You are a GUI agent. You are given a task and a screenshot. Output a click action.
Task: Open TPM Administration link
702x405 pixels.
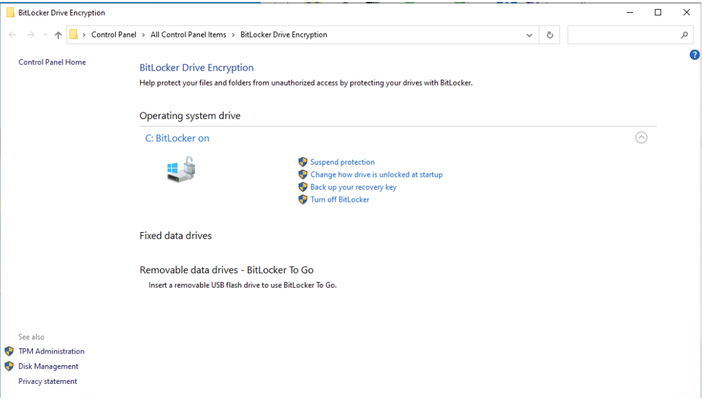click(x=51, y=351)
